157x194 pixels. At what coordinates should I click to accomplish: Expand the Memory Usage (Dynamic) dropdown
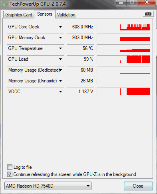pyautogui.click(x=60, y=81)
